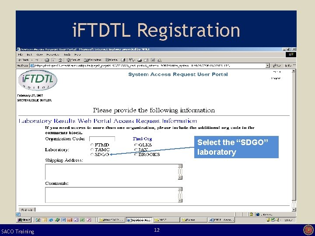Open the Favorites toolbar button
The width and height of the screenshot is (315, 236).
(93, 60)
